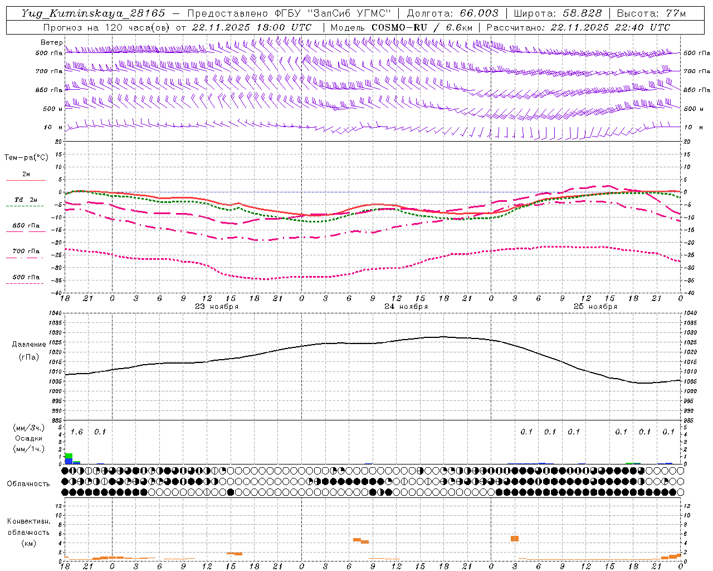Click the orange convective bar at 3h on 25 ноября
713x571 pixels.
pos(515,539)
